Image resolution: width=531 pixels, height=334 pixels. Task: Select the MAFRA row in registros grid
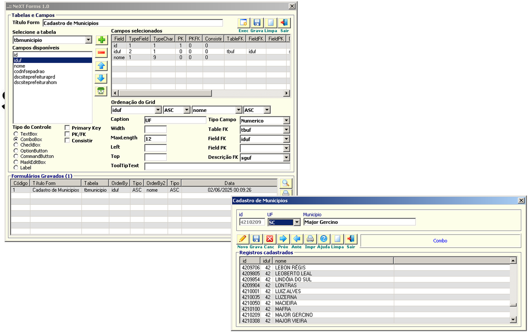click(x=375, y=309)
